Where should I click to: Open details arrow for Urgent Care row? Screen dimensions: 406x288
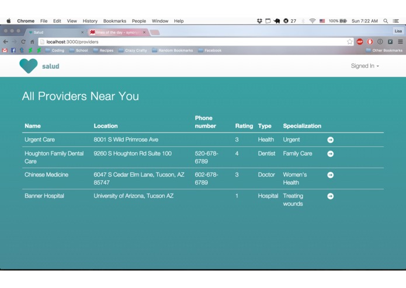[x=330, y=140]
